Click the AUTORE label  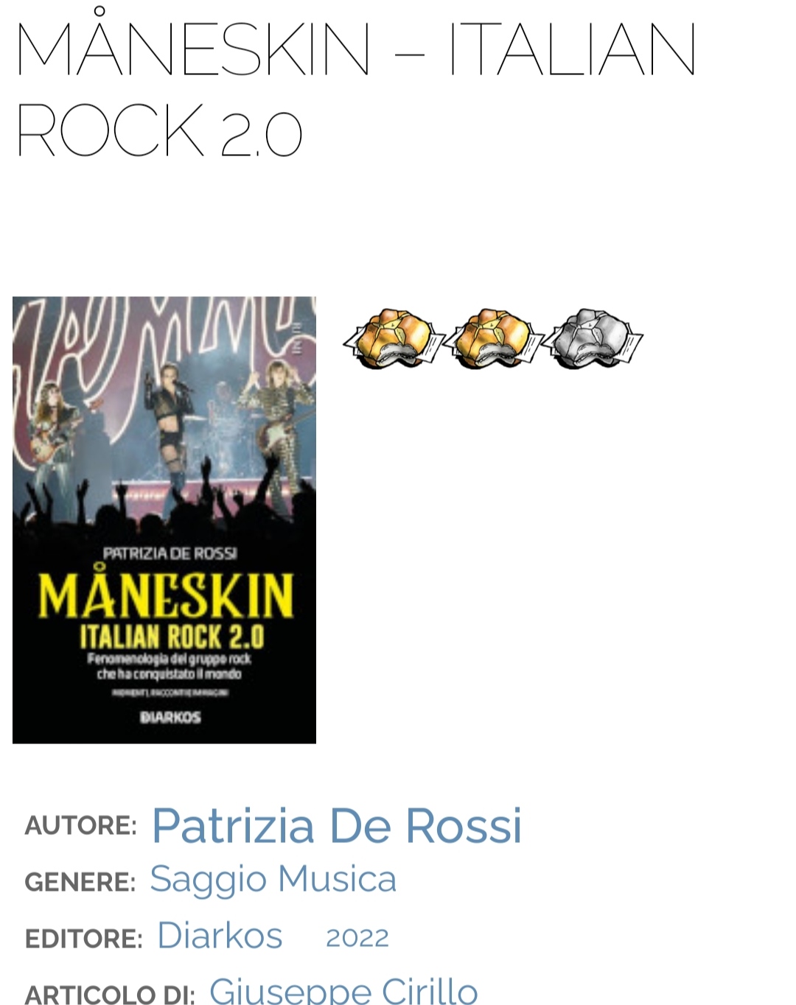(80, 826)
